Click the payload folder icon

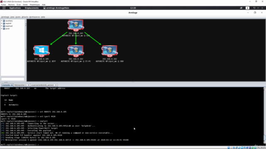click(x=4, y=26)
